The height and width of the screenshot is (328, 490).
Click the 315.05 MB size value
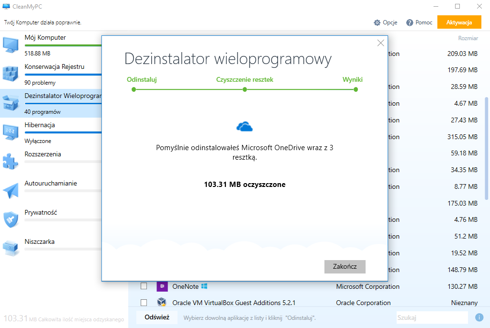[x=463, y=137]
